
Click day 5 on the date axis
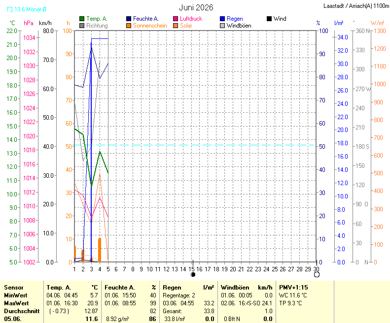pos(108,269)
